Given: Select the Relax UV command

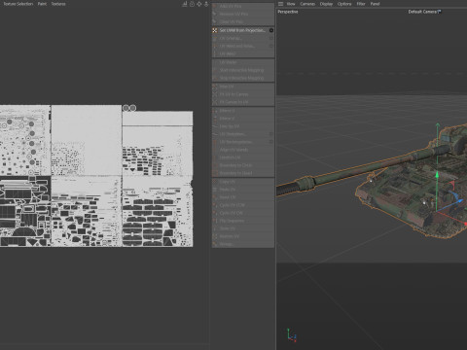Looking at the screenshot, I should coord(243,87).
